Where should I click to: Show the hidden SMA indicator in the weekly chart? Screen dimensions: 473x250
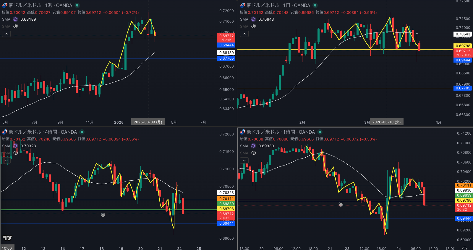click(x=16, y=26)
